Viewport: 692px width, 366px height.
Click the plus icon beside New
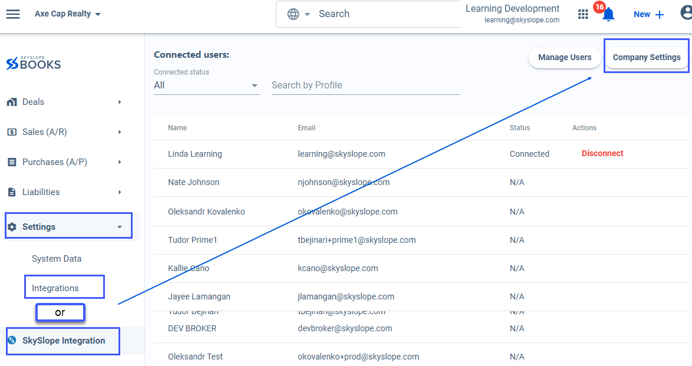pos(660,15)
